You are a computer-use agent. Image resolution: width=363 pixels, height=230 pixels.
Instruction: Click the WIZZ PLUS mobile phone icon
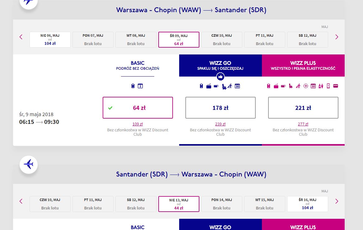click(x=328, y=86)
